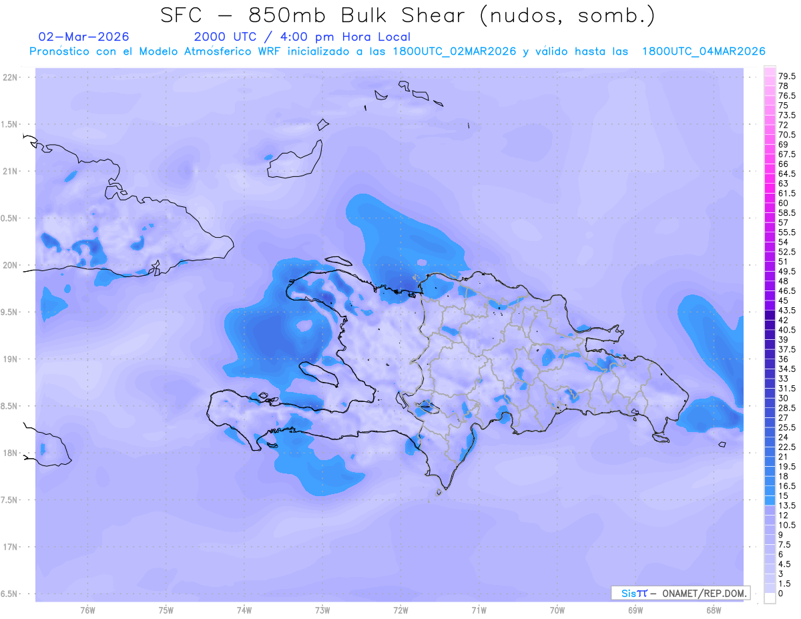This screenshot has width=801, height=619.
Task: Click the '45' legend value
Action: [x=784, y=300]
